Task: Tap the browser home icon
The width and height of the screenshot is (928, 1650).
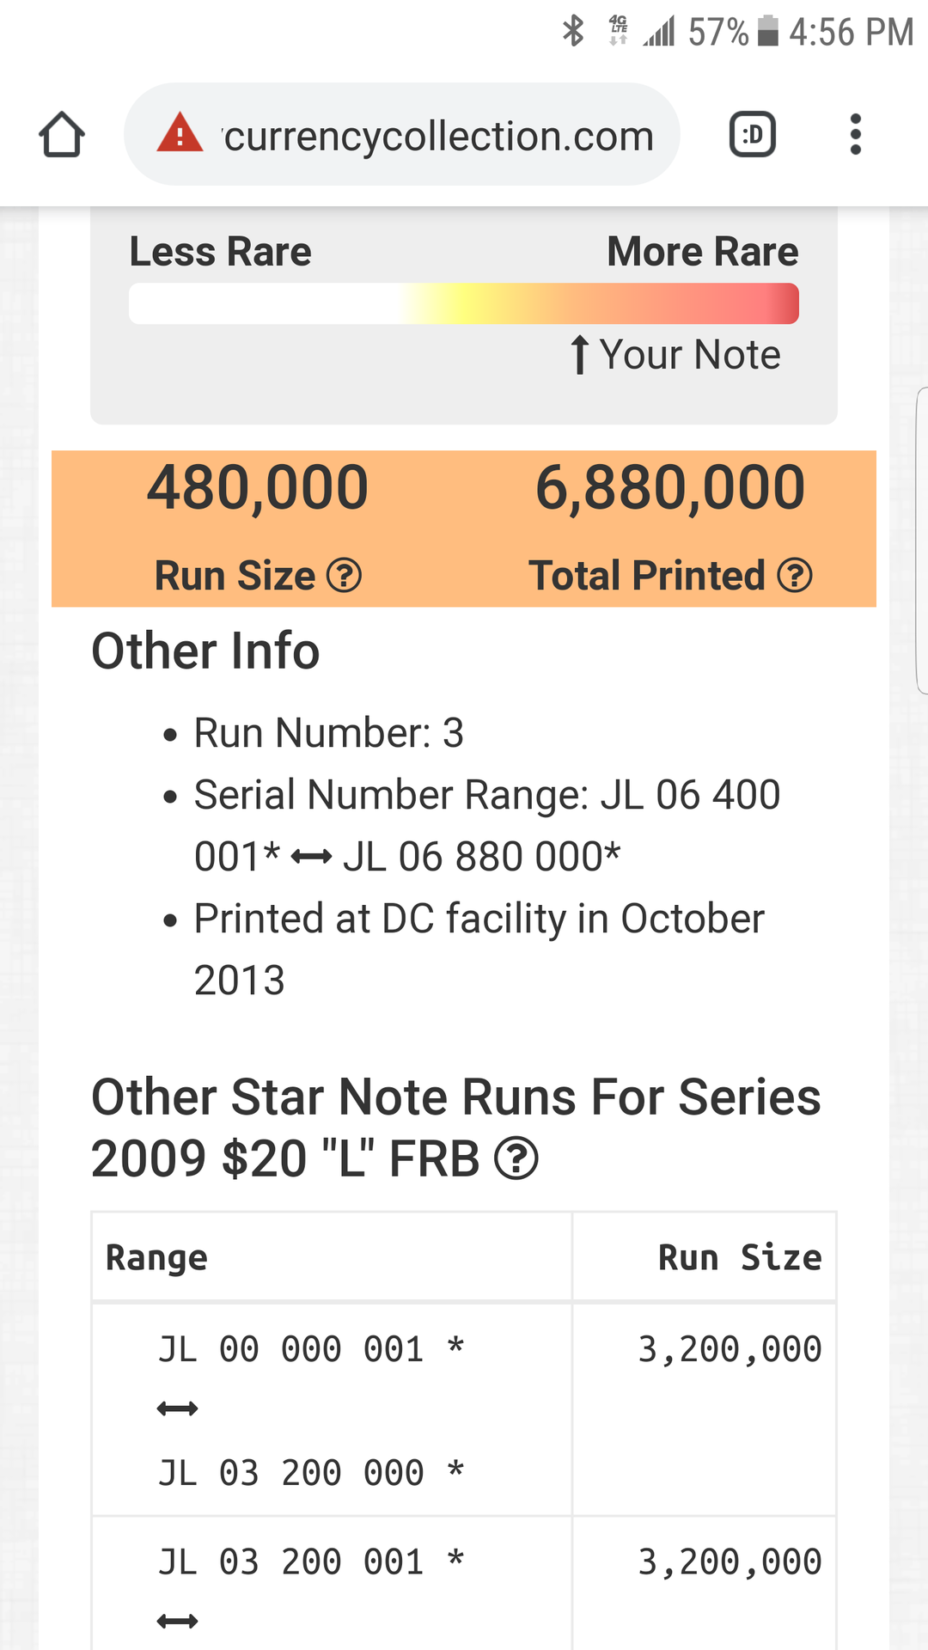Action: click(62, 135)
